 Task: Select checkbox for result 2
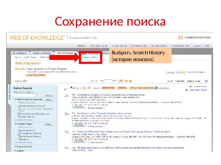(66, 114)
